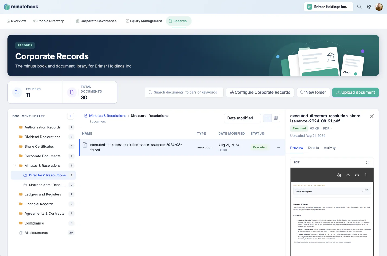Open the user profile avatar
The image size is (387, 256).
click(379, 7)
